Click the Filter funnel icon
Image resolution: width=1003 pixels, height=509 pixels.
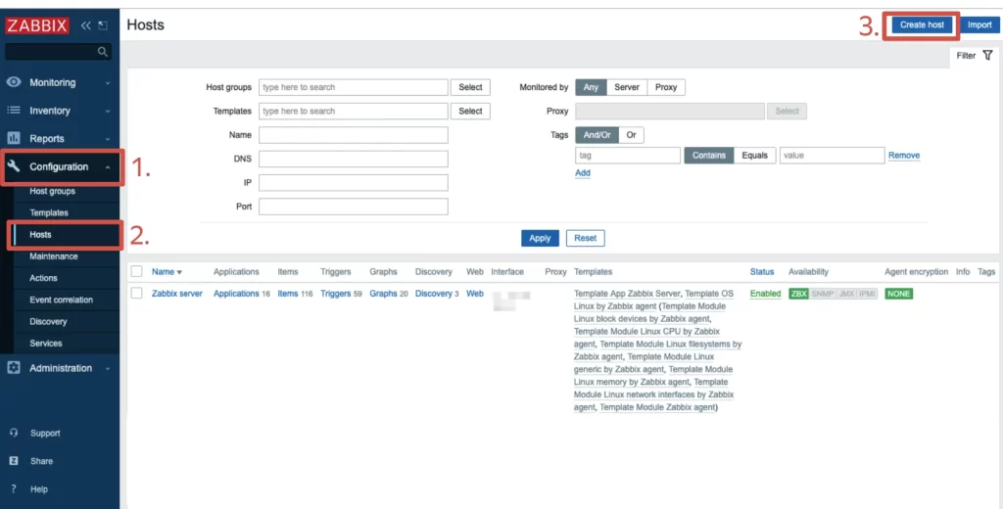point(987,56)
